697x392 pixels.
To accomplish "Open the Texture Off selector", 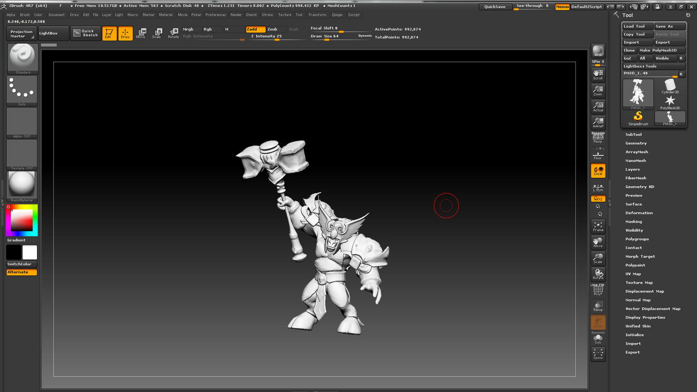I will tap(22, 154).
